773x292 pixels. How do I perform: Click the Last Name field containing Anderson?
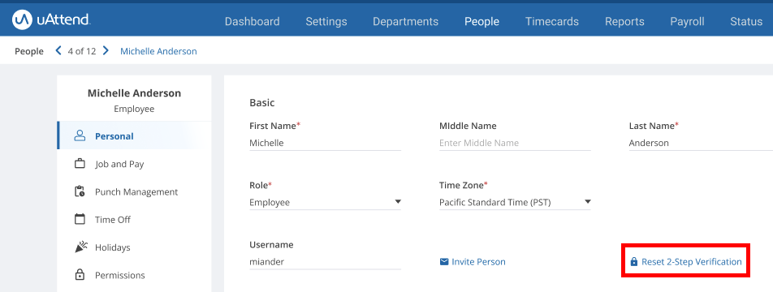pyautogui.click(x=701, y=143)
